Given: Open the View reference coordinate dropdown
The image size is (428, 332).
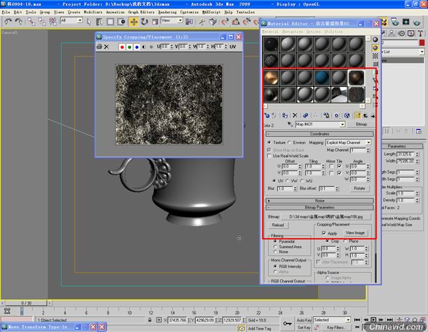Looking at the screenshot, I should click(x=180, y=20).
